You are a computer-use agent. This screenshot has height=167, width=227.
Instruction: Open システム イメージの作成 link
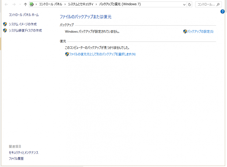(x=23, y=24)
